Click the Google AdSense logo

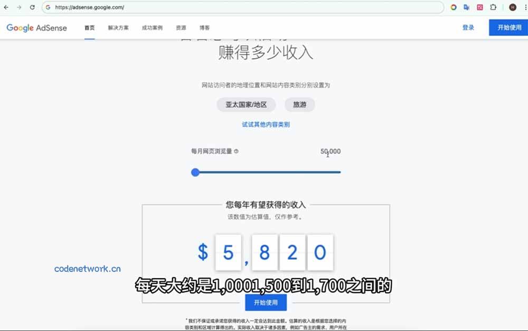click(37, 28)
